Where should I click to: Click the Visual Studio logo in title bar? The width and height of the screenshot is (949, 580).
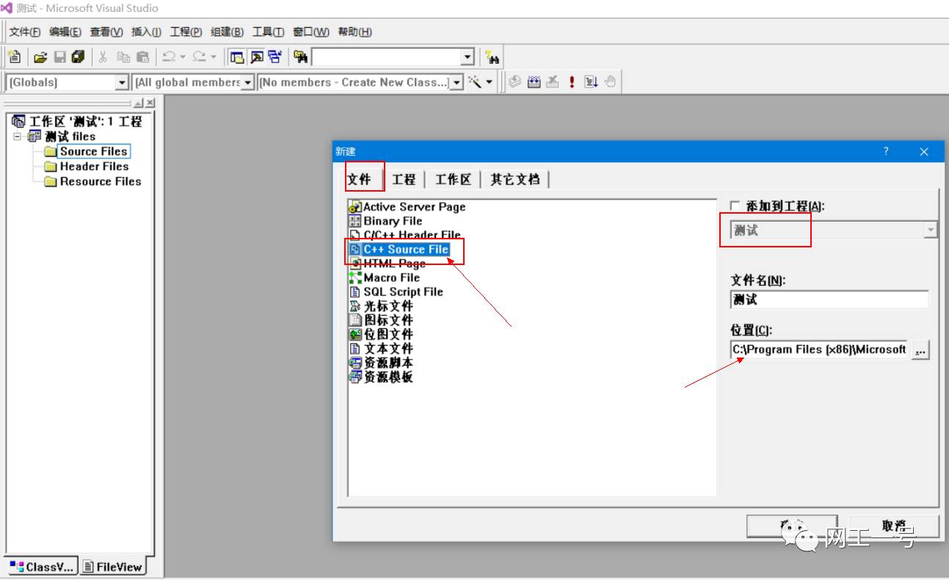click(7, 8)
